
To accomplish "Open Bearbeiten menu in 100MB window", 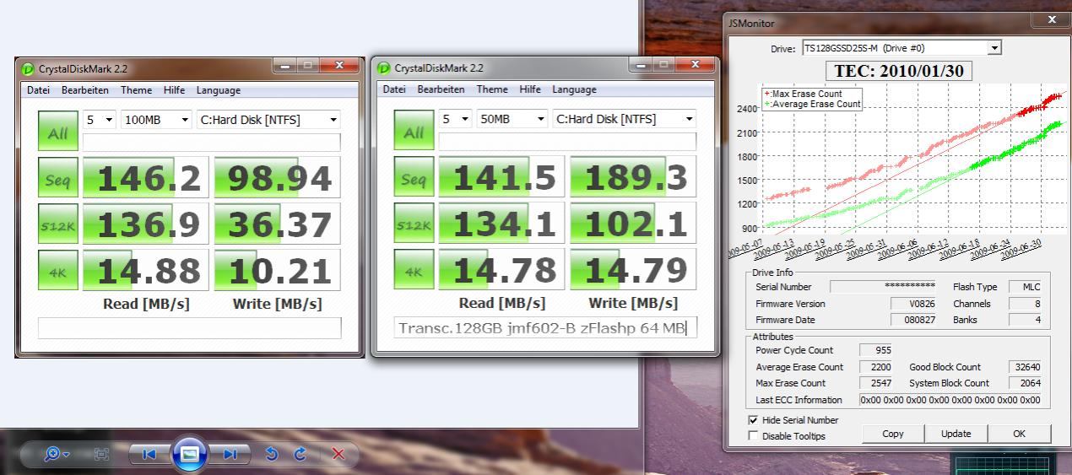I will pos(84,90).
